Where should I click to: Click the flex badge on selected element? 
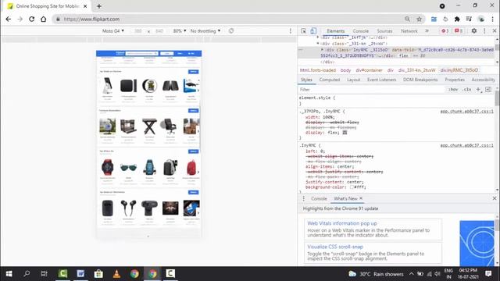coord(403,55)
